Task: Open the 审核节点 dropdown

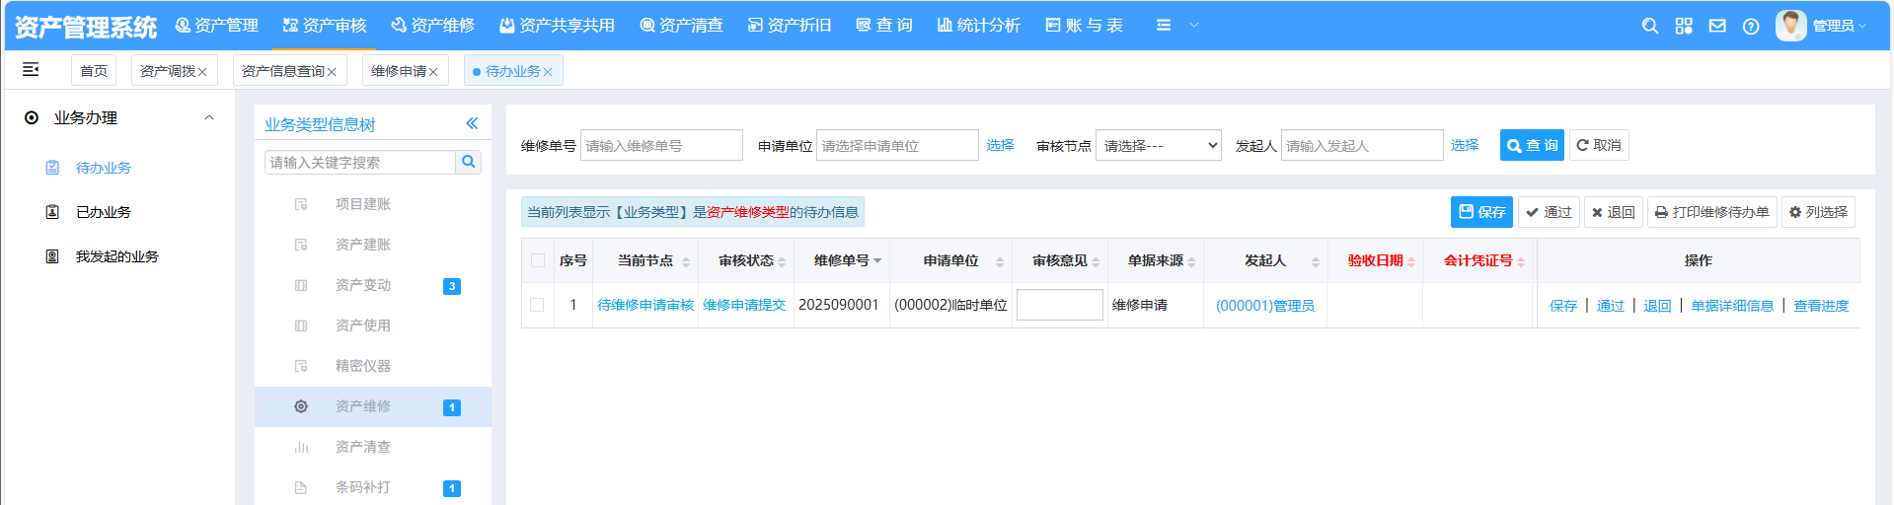Action: click(x=1158, y=145)
